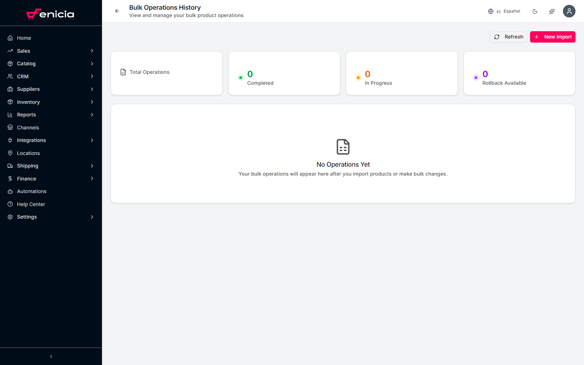Open the Help Center
The width and height of the screenshot is (584, 365).
pos(31,204)
